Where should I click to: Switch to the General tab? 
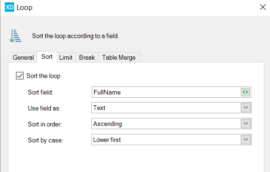tap(23, 57)
